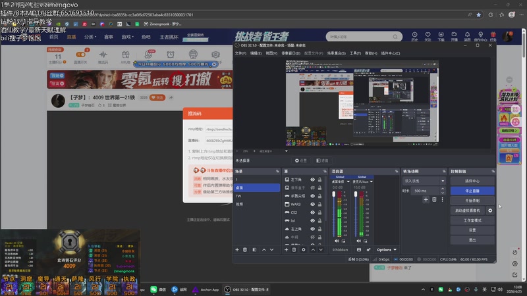Mute the mic/Aux speaker icon

(358, 241)
